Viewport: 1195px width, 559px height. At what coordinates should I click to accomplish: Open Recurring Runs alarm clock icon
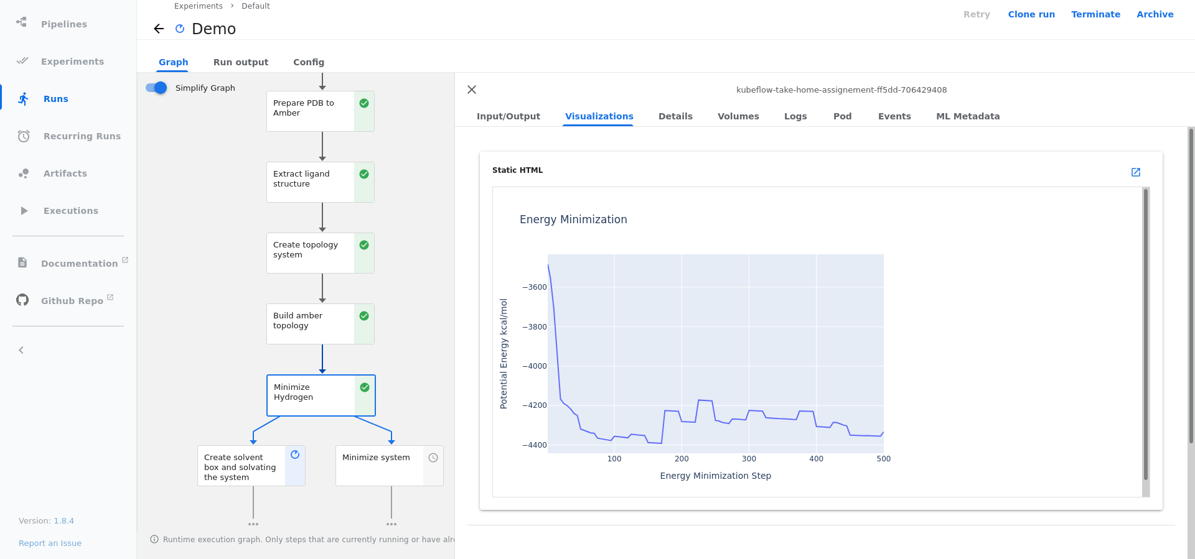[24, 136]
